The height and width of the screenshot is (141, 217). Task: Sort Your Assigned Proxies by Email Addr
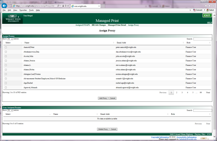tap(134, 114)
